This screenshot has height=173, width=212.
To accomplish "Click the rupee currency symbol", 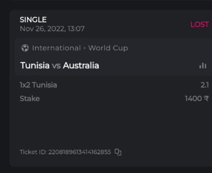I will (x=206, y=99).
